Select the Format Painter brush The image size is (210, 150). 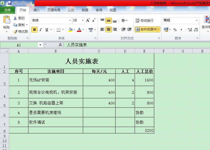pos(15,31)
